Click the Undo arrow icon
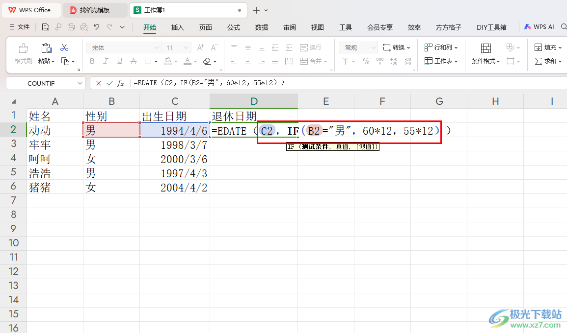Screen dimensions: 567x333 click(97, 27)
